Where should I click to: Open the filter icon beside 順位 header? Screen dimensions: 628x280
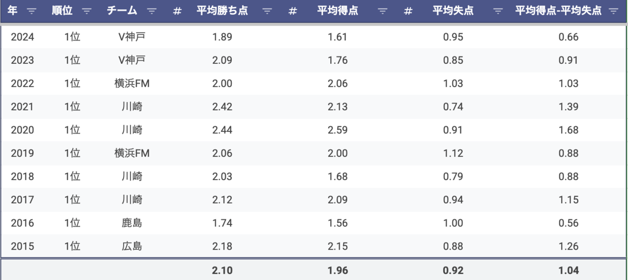[x=87, y=11]
